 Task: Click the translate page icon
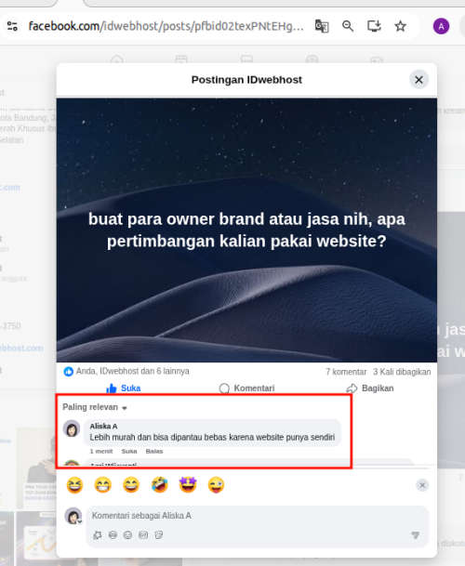point(322,26)
